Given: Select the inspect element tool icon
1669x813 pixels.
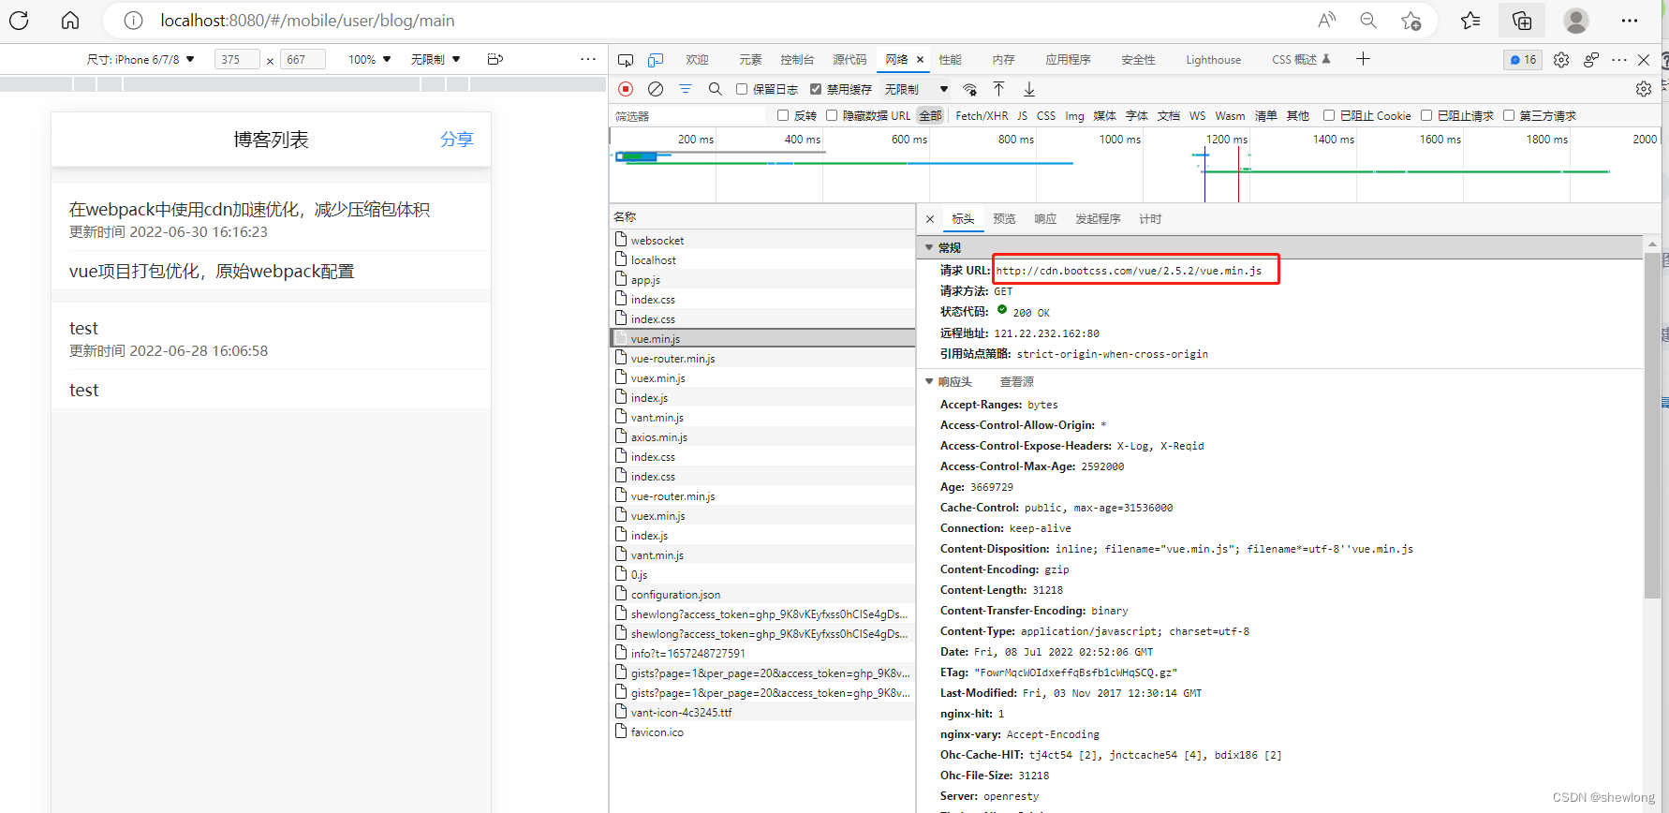Looking at the screenshot, I should coord(626,60).
